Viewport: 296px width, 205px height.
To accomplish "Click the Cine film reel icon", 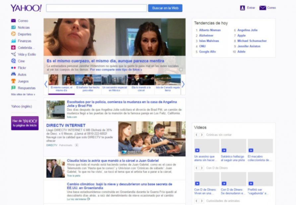I will 13,61.
